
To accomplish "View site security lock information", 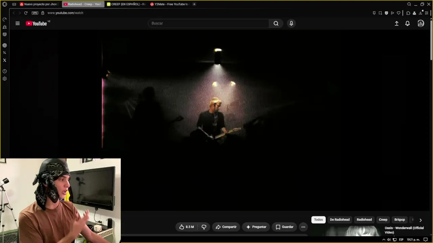I will point(43,13).
